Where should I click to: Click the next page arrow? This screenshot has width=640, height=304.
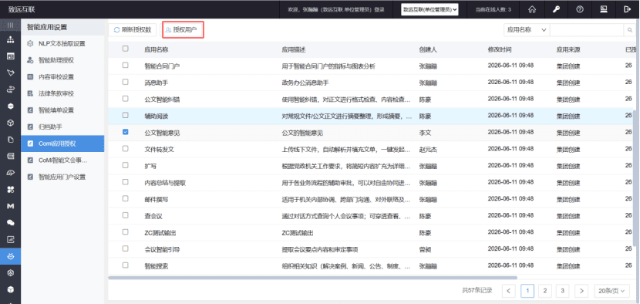click(x=581, y=291)
